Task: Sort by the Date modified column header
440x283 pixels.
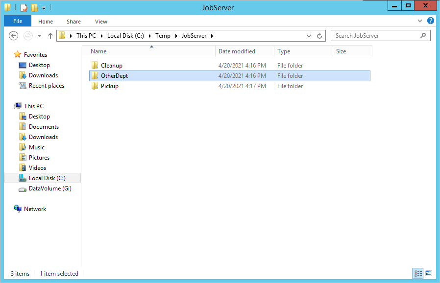Action: click(237, 51)
